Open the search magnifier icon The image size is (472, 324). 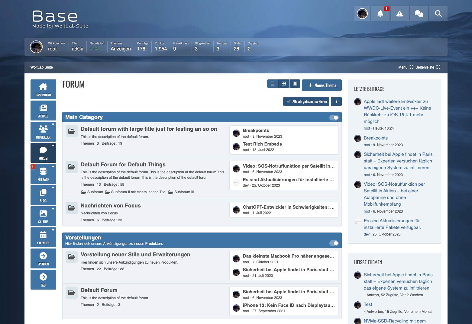pyautogui.click(x=438, y=14)
